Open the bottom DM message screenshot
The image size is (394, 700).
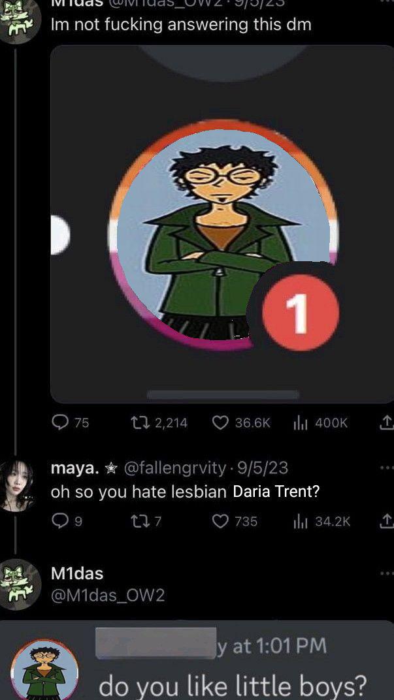197,660
